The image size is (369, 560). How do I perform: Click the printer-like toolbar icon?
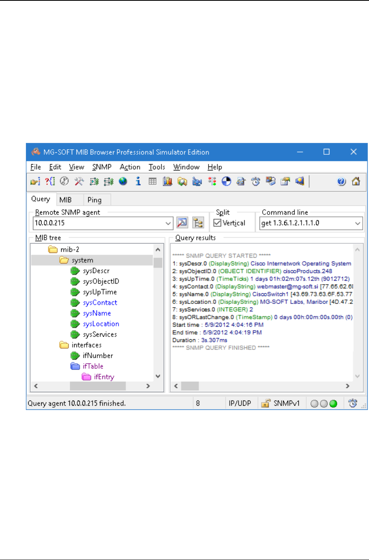tap(241, 181)
